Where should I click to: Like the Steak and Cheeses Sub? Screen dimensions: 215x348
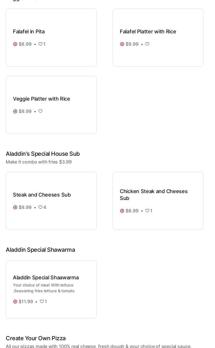point(40,207)
